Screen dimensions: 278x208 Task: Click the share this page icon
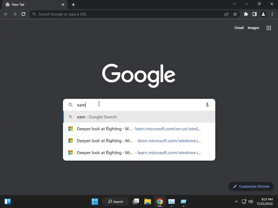[226, 14]
